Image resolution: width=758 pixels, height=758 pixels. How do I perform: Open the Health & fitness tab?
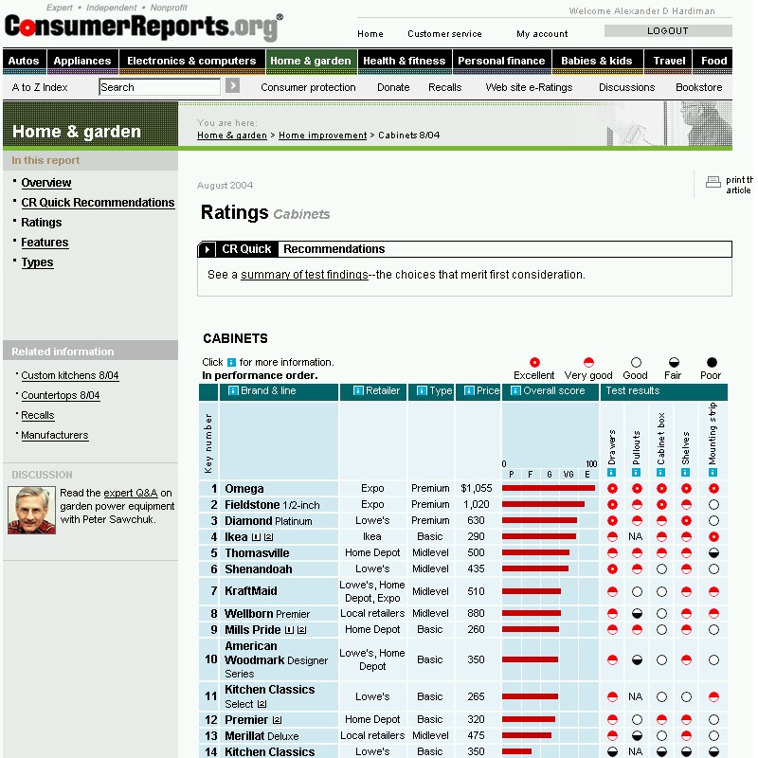click(405, 61)
